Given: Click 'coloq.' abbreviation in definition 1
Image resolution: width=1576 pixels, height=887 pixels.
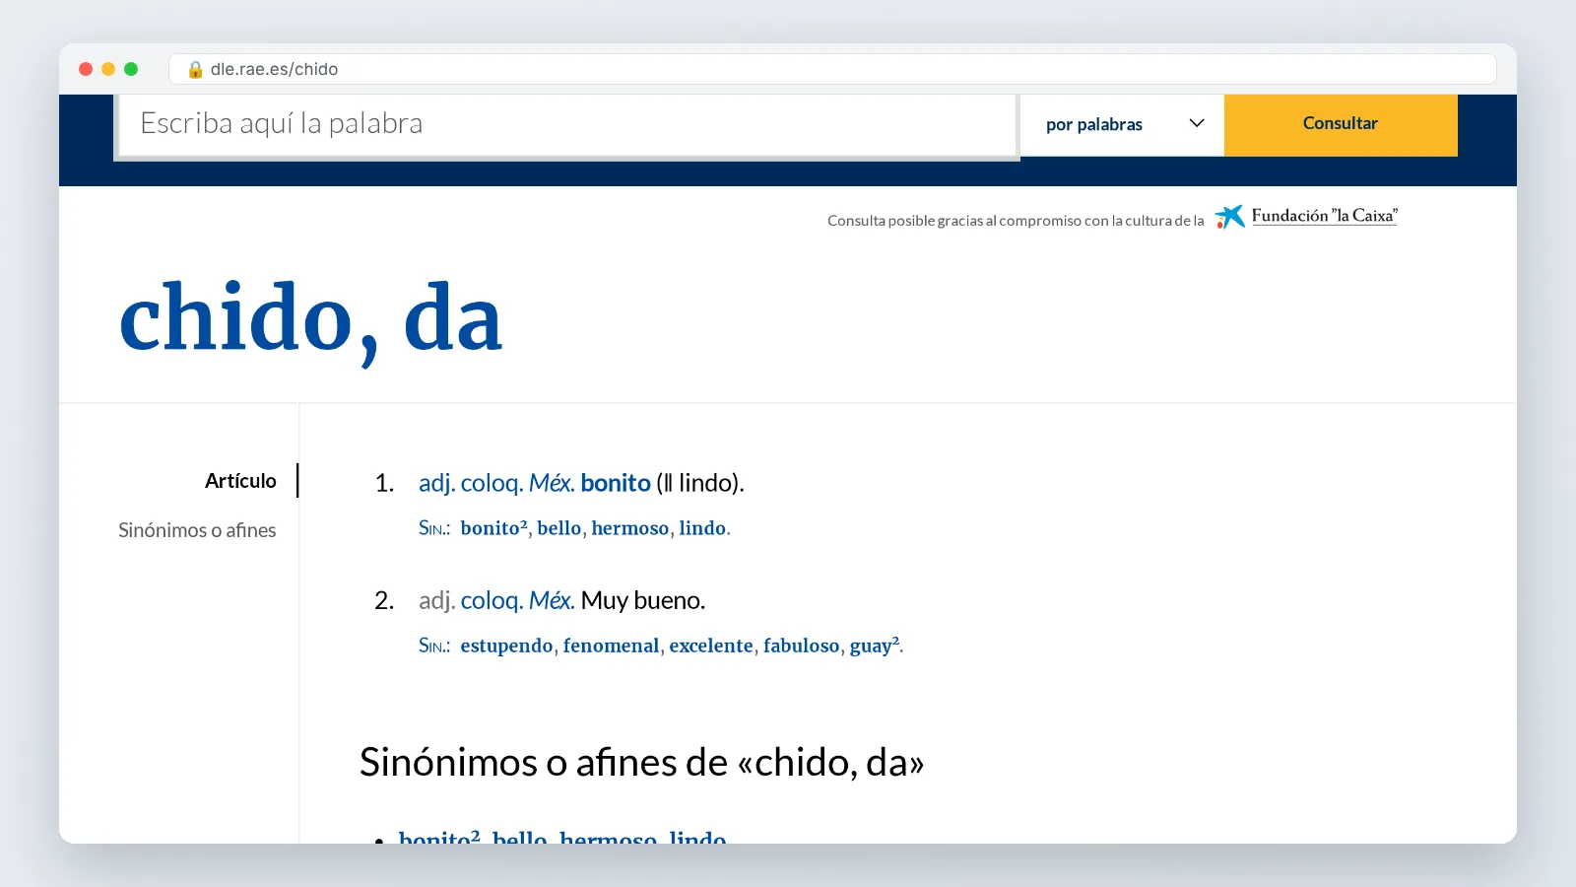Looking at the screenshot, I should pos(492,483).
